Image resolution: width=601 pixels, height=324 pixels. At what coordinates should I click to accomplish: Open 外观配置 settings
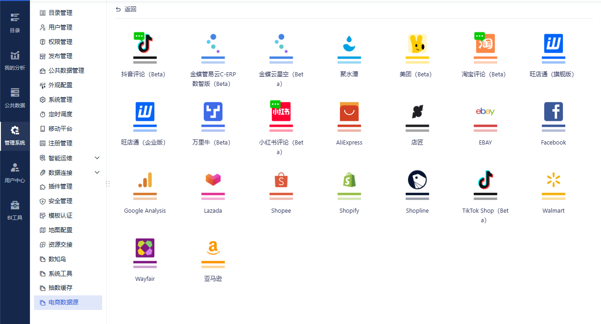(68, 85)
